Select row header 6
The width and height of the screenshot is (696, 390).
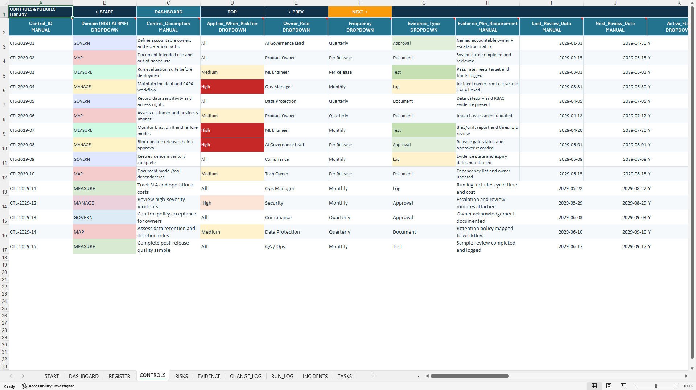(x=4, y=87)
